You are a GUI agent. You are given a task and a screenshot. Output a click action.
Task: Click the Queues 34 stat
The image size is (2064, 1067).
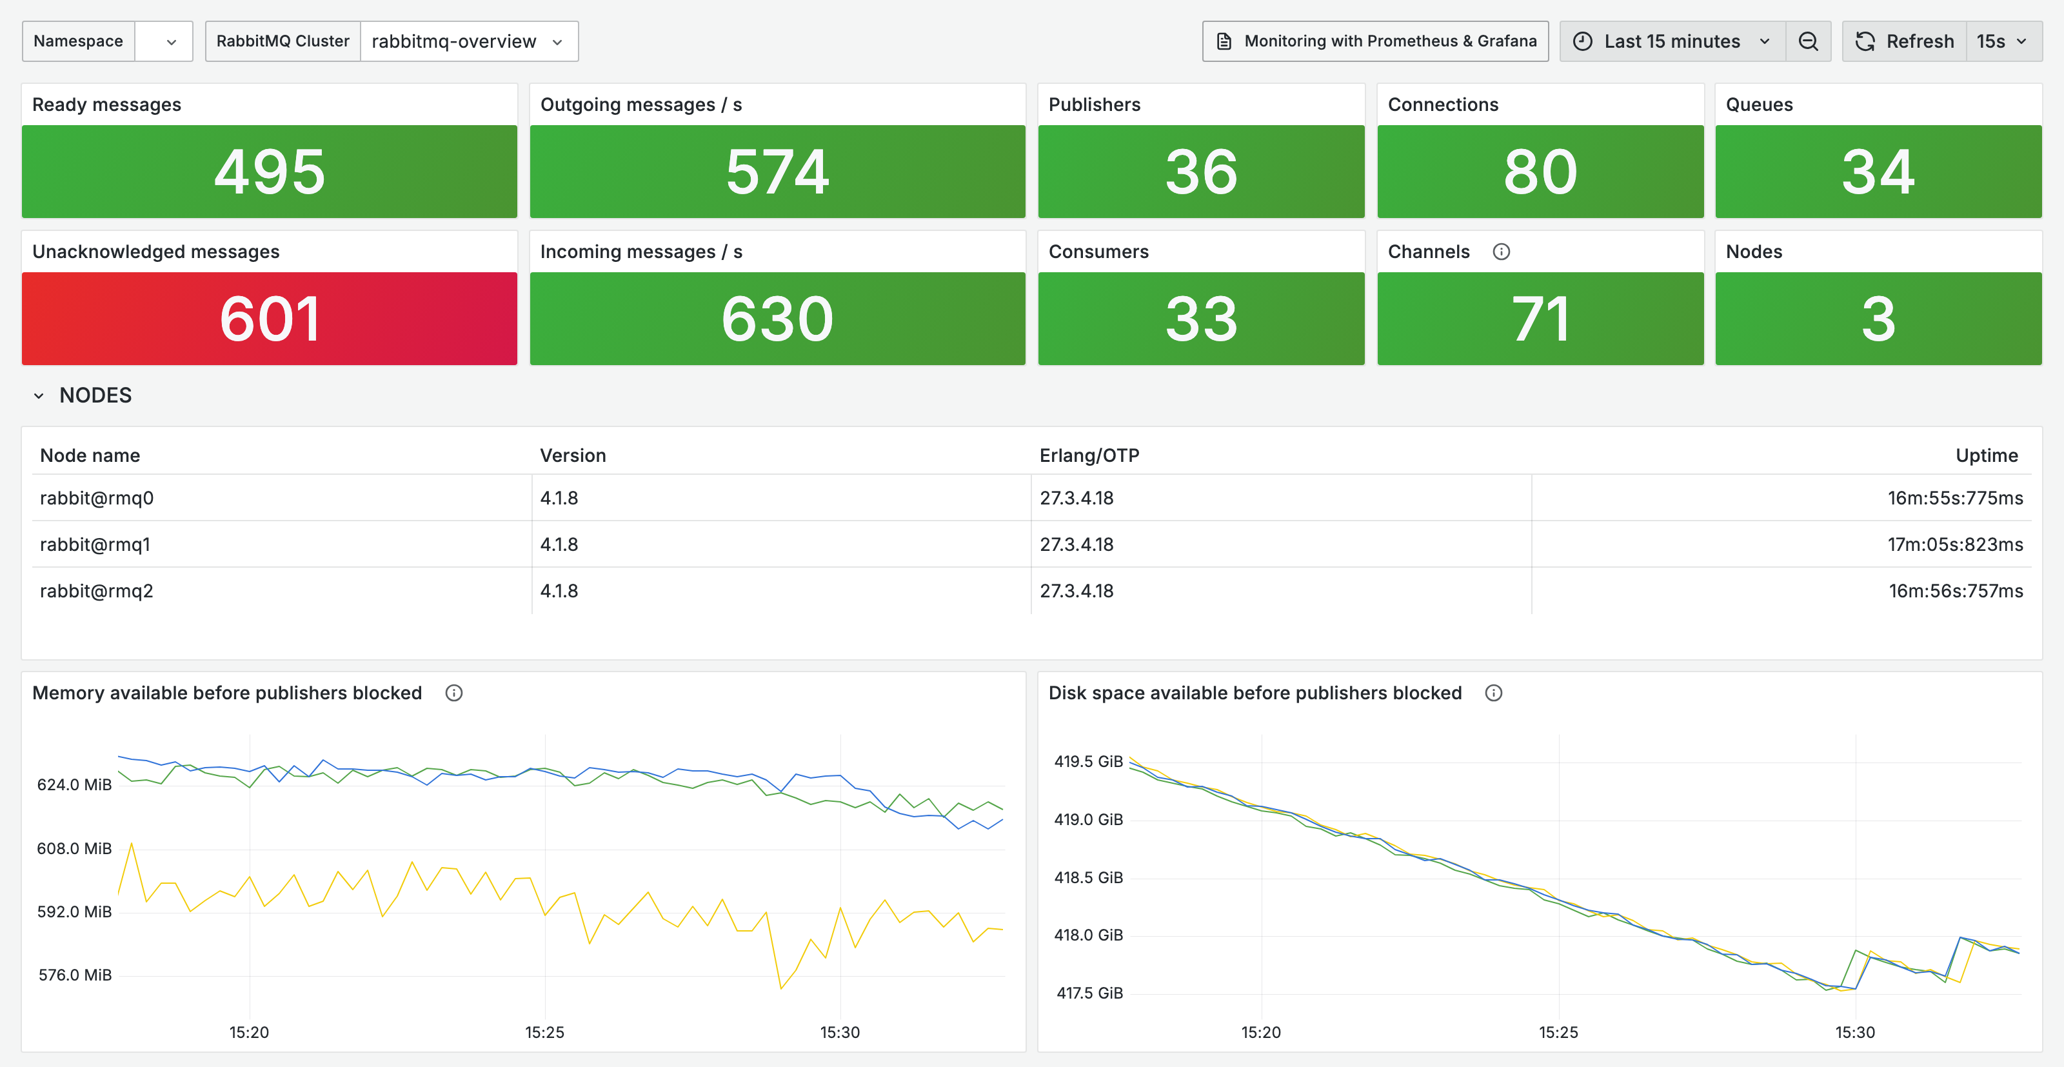(x=1878, y=172)
